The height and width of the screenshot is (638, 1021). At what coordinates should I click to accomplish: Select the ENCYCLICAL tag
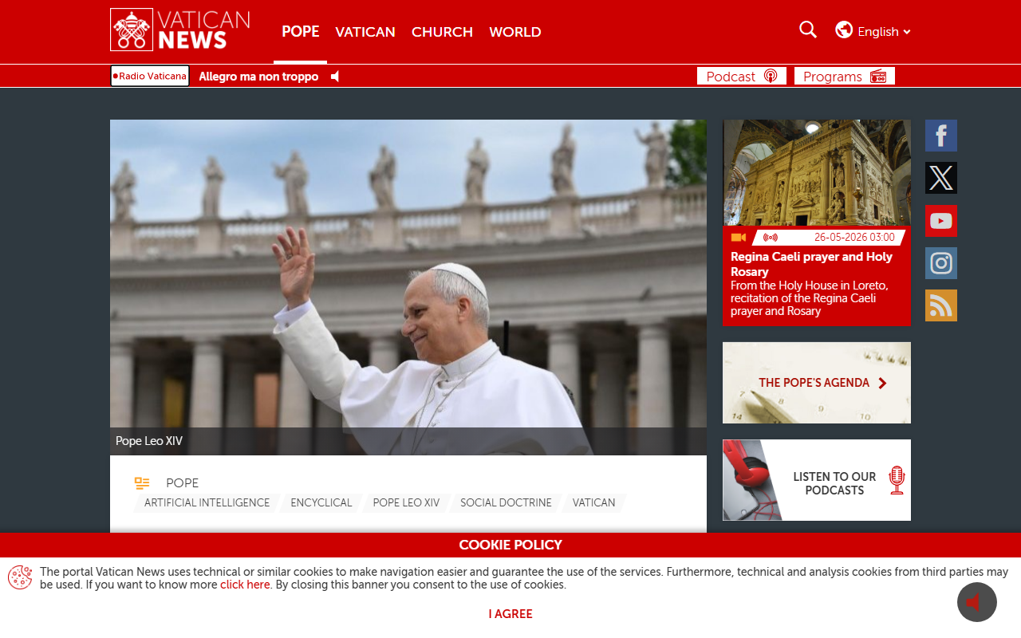321,503
